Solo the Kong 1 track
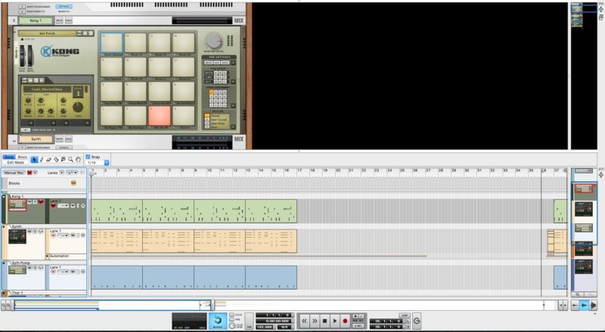This screenshot has height=332, width=605. (35, 201)
